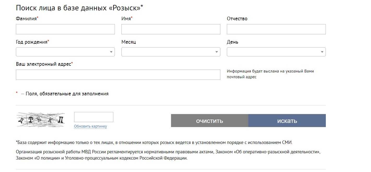Focus the Имя text field

tap(171, 29)
